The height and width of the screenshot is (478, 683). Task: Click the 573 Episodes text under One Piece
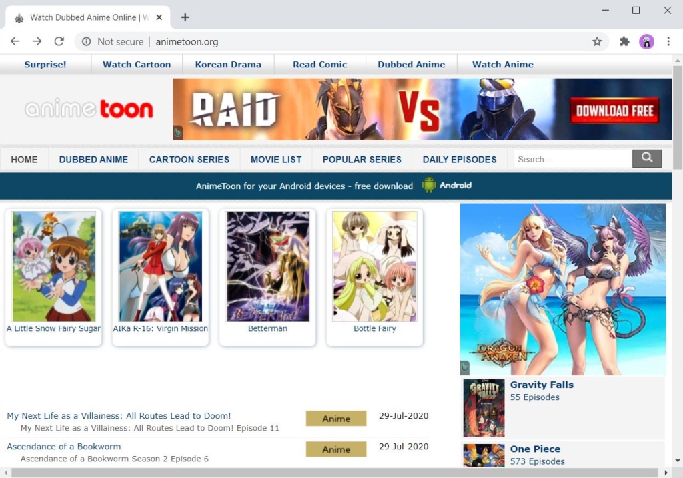[x=537, y=461]
